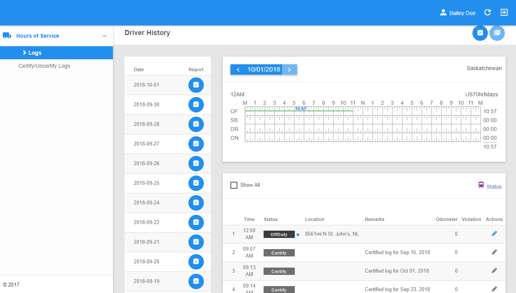Edit the Certify entry for Oct 01
Viewport: 516px width, 293px height.
(494, 270)
